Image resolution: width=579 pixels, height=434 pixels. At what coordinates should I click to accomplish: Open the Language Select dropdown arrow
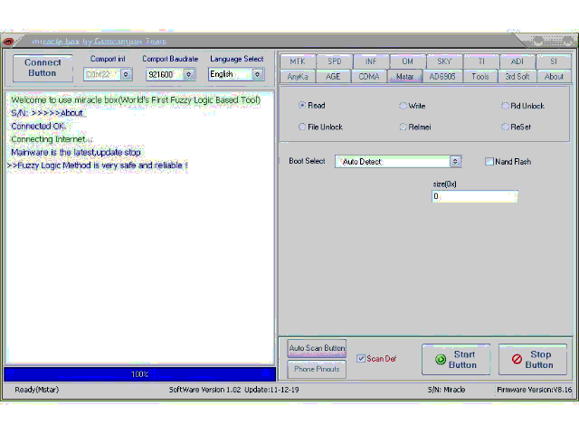pos(257,74)
